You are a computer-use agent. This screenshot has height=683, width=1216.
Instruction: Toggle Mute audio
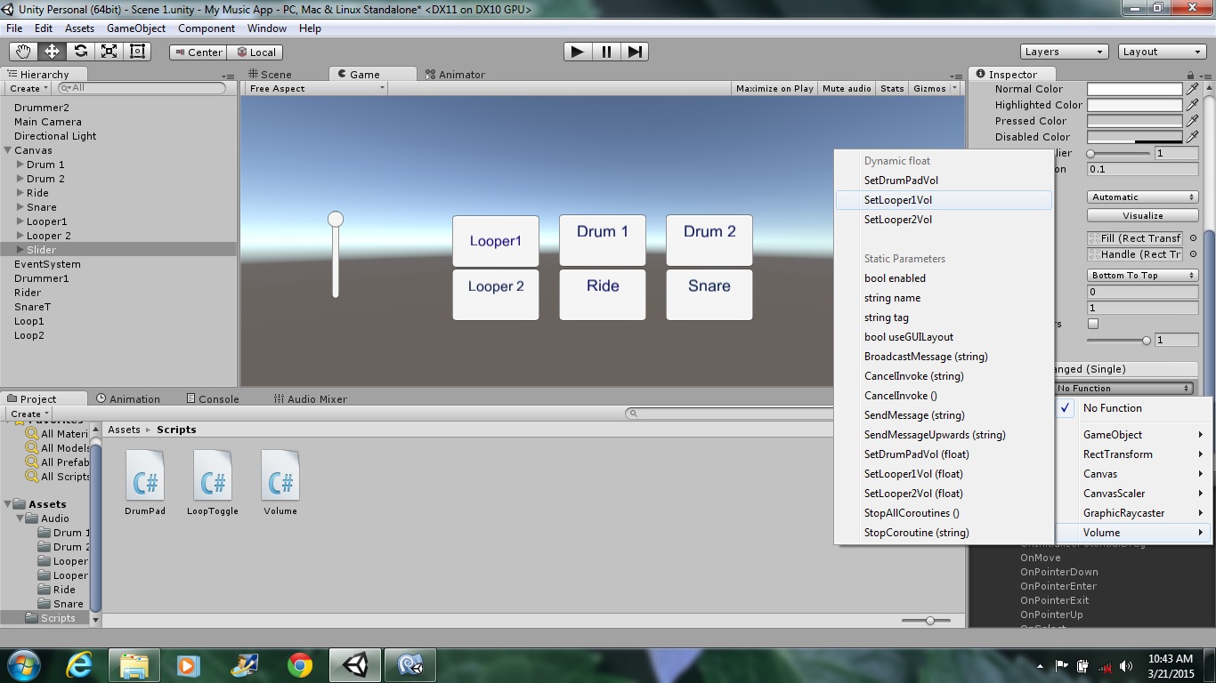click(x=847, y=89)
